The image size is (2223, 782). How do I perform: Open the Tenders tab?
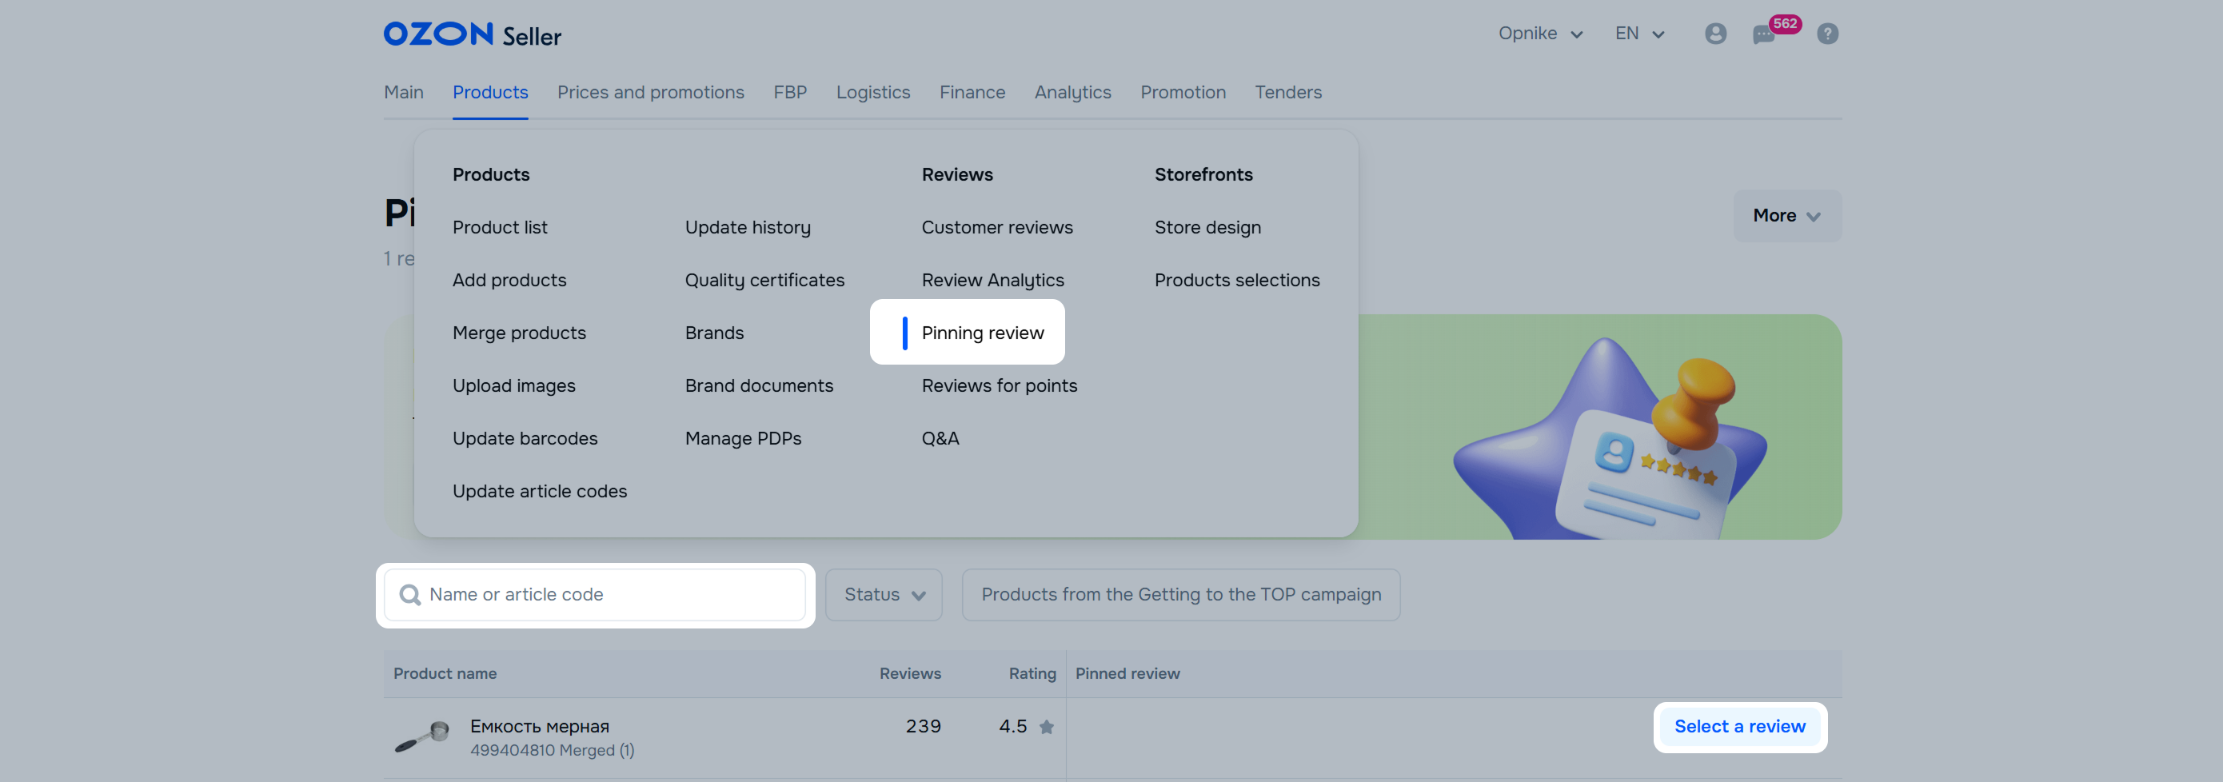point(1287,93)
